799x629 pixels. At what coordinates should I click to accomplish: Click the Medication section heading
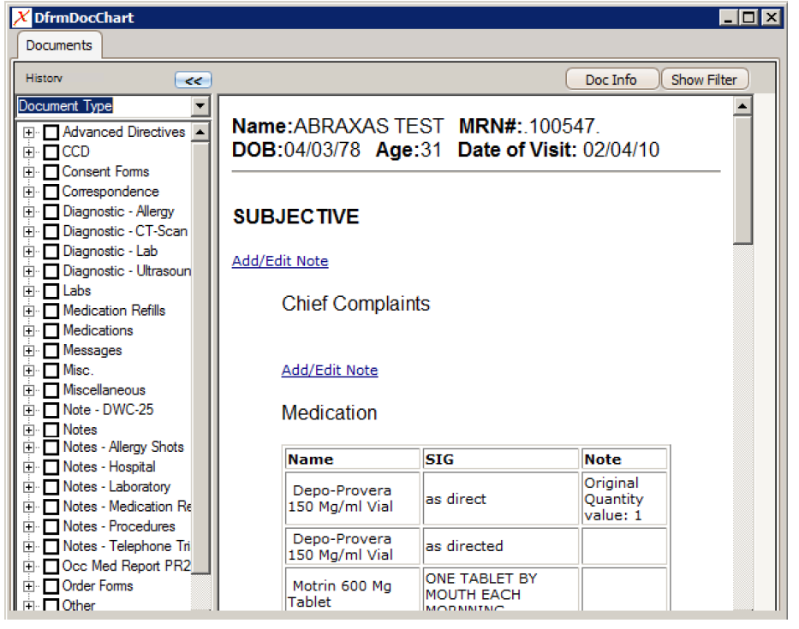click(x=329, y=412)
